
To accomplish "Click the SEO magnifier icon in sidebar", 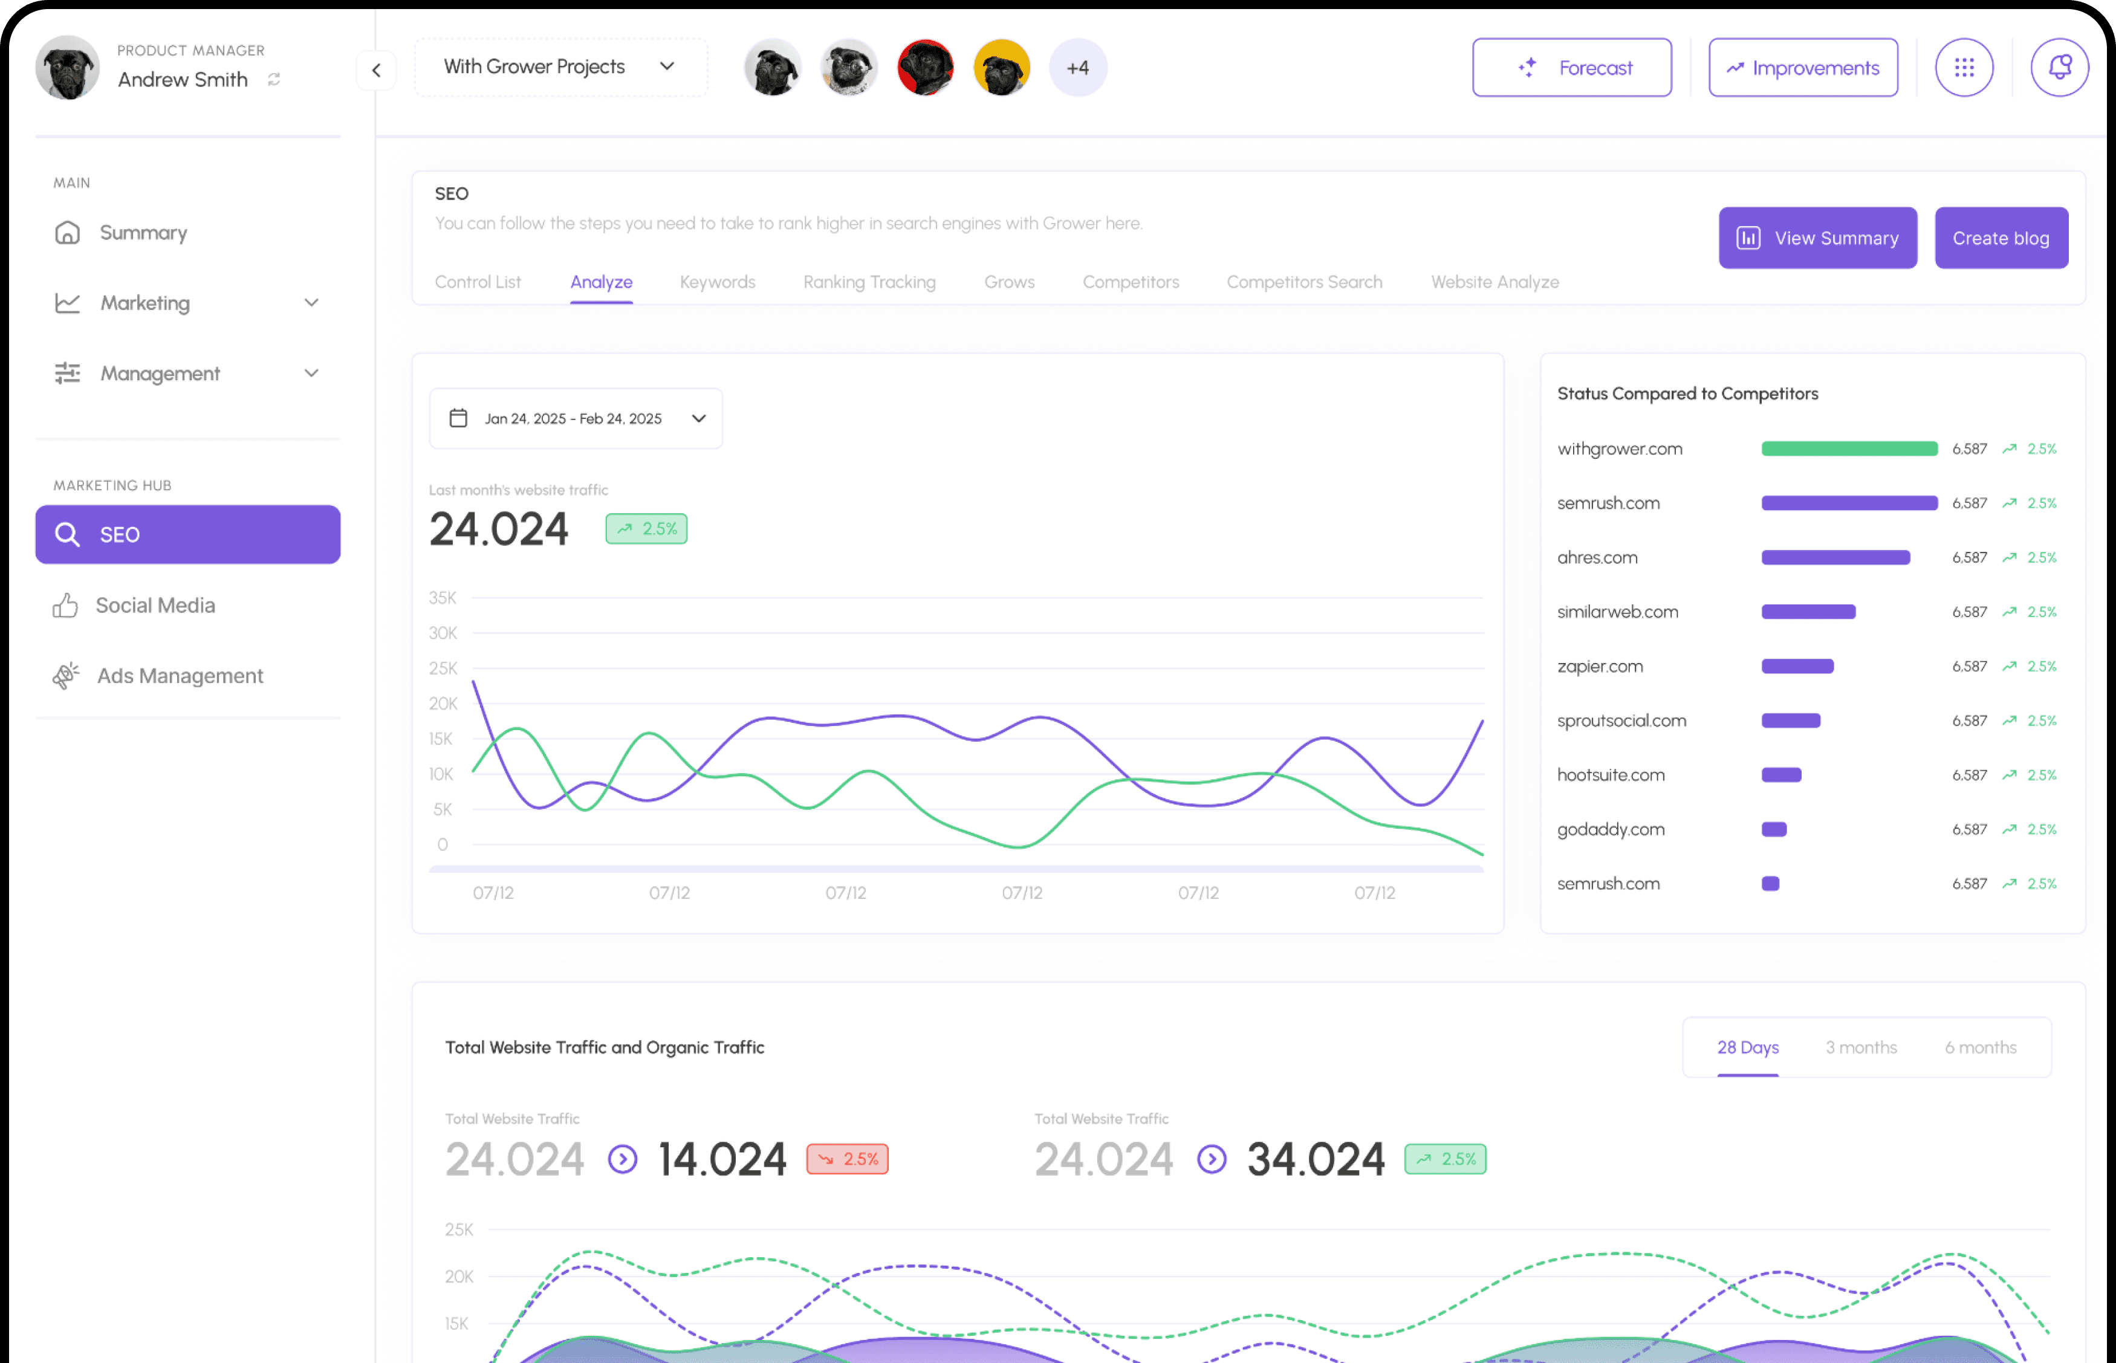I will tap(67, 534).
